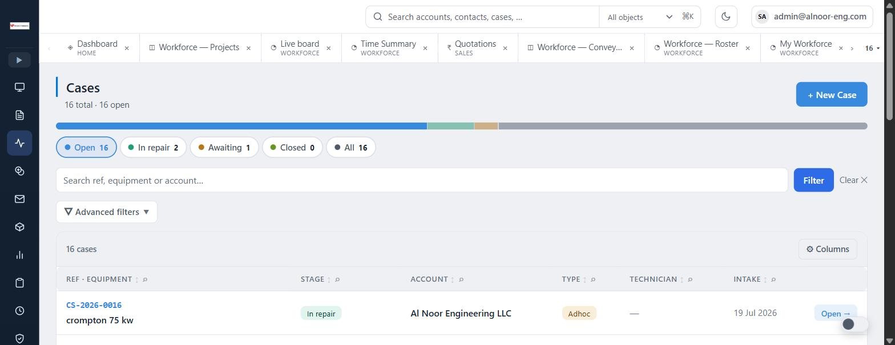Open the clock sidebar icon

pos(19,311)
